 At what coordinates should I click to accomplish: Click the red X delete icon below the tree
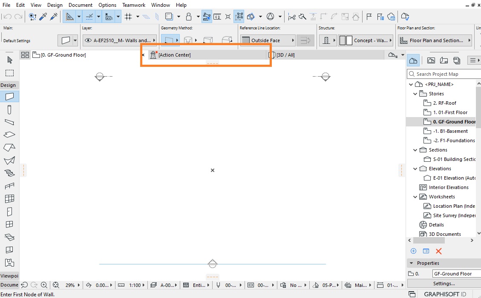[438, 251]
